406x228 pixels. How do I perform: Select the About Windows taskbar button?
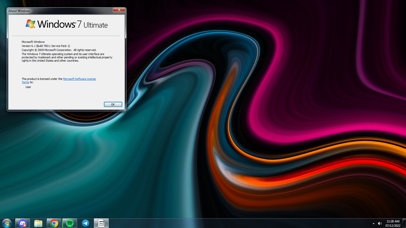101,223
